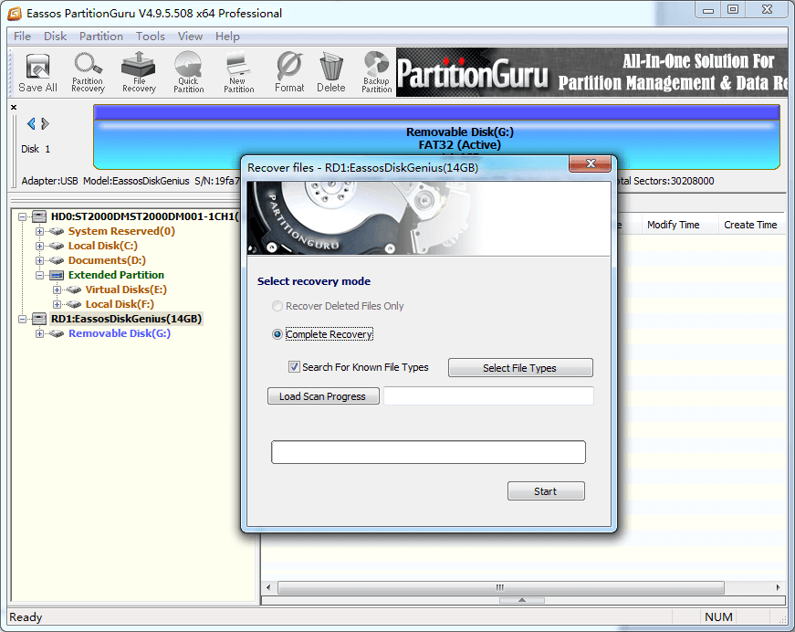Toggle Search For Known File Types checkbox

click(294, 367)
